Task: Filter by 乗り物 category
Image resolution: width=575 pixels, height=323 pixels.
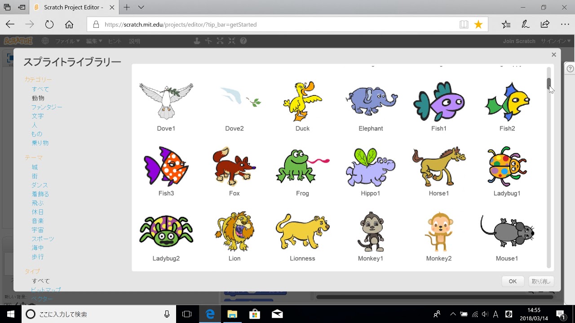Action: coord(40,143)
